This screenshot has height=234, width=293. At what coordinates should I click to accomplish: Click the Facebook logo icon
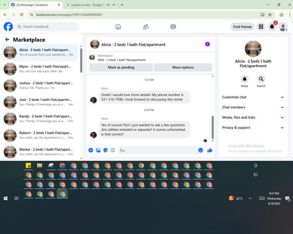tap(8, 26)
